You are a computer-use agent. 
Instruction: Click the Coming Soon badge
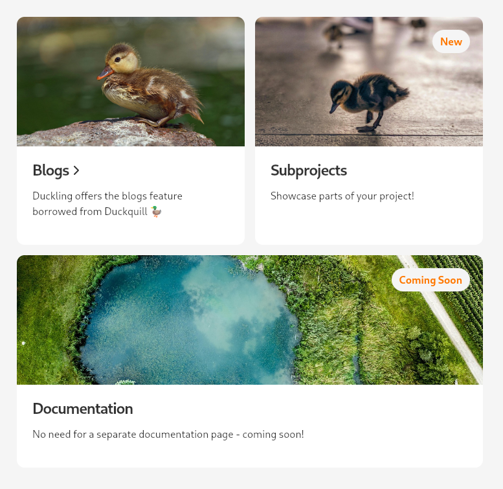430,280
